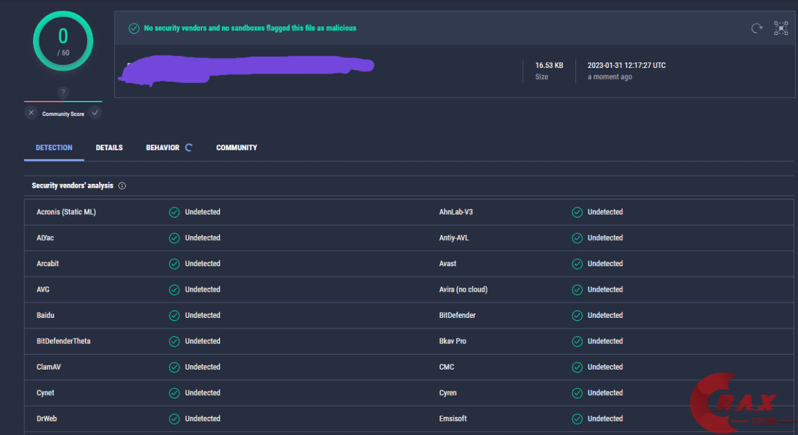Click check icon in ClamAV row

175,367
